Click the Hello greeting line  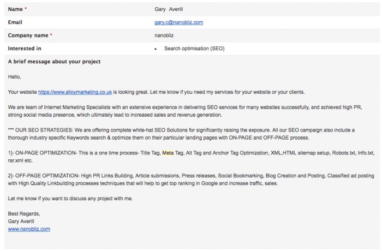point(14,77)
